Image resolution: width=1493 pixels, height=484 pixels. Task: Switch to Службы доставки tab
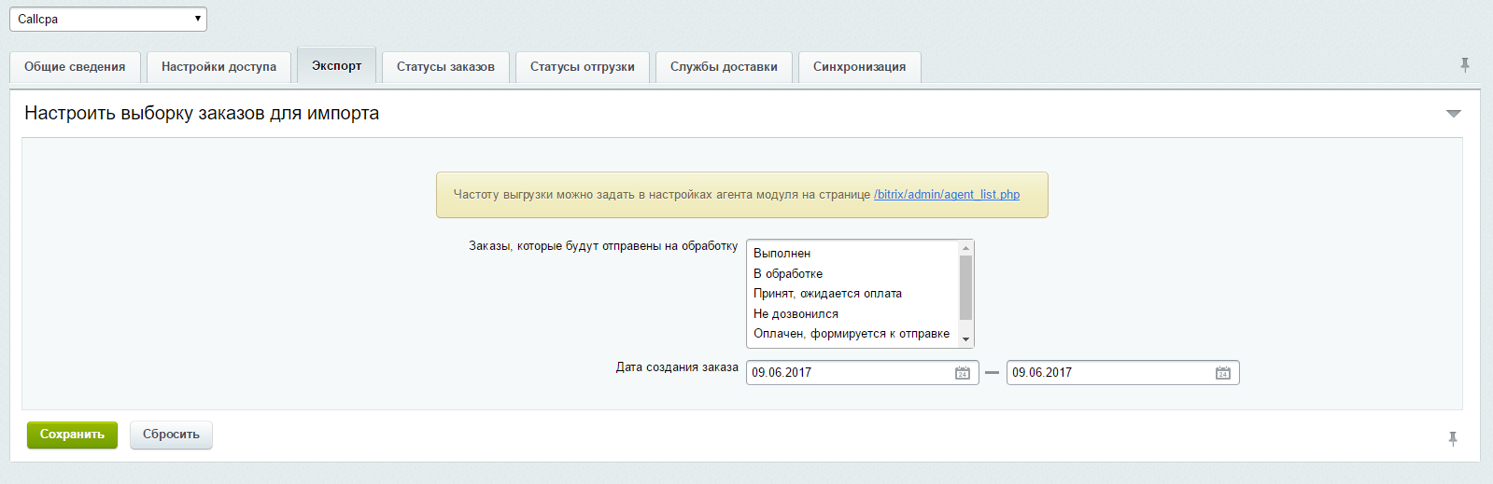click(x=724, y=67)
